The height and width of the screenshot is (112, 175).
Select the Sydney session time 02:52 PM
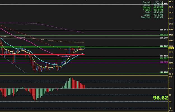[x=158, y=7]
